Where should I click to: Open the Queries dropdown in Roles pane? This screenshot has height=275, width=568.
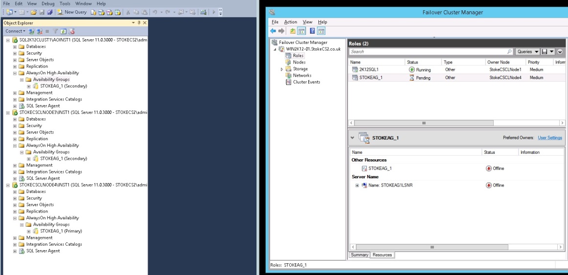[527, 52]
